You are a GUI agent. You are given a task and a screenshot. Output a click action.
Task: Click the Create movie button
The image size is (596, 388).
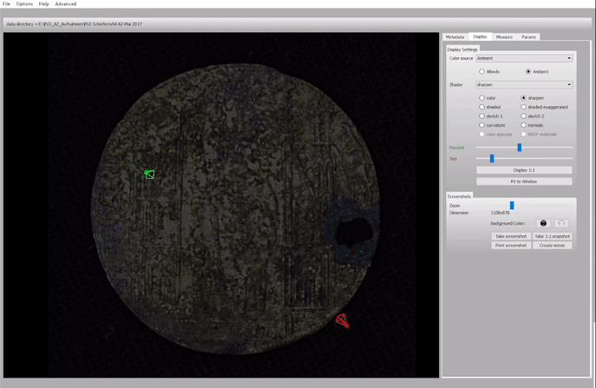tap(552, 246)
